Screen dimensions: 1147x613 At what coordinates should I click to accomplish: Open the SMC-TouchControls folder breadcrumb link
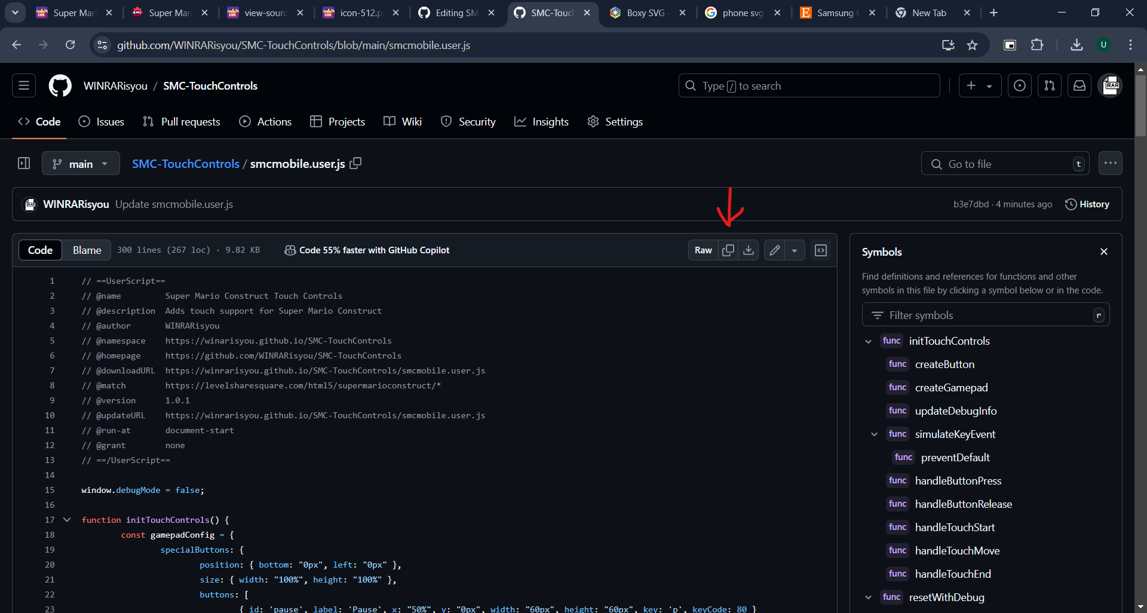click(x=186, y=164)
